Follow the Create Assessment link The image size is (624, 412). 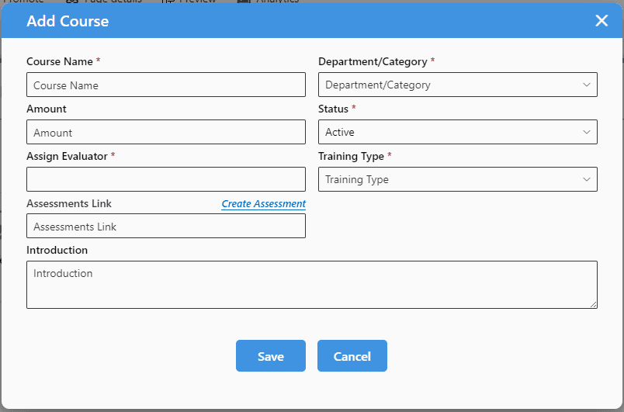[263, 204]
